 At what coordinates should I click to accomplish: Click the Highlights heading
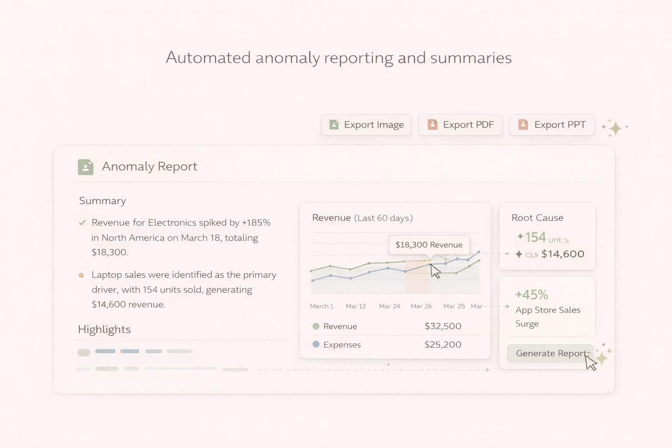(104, 329)
